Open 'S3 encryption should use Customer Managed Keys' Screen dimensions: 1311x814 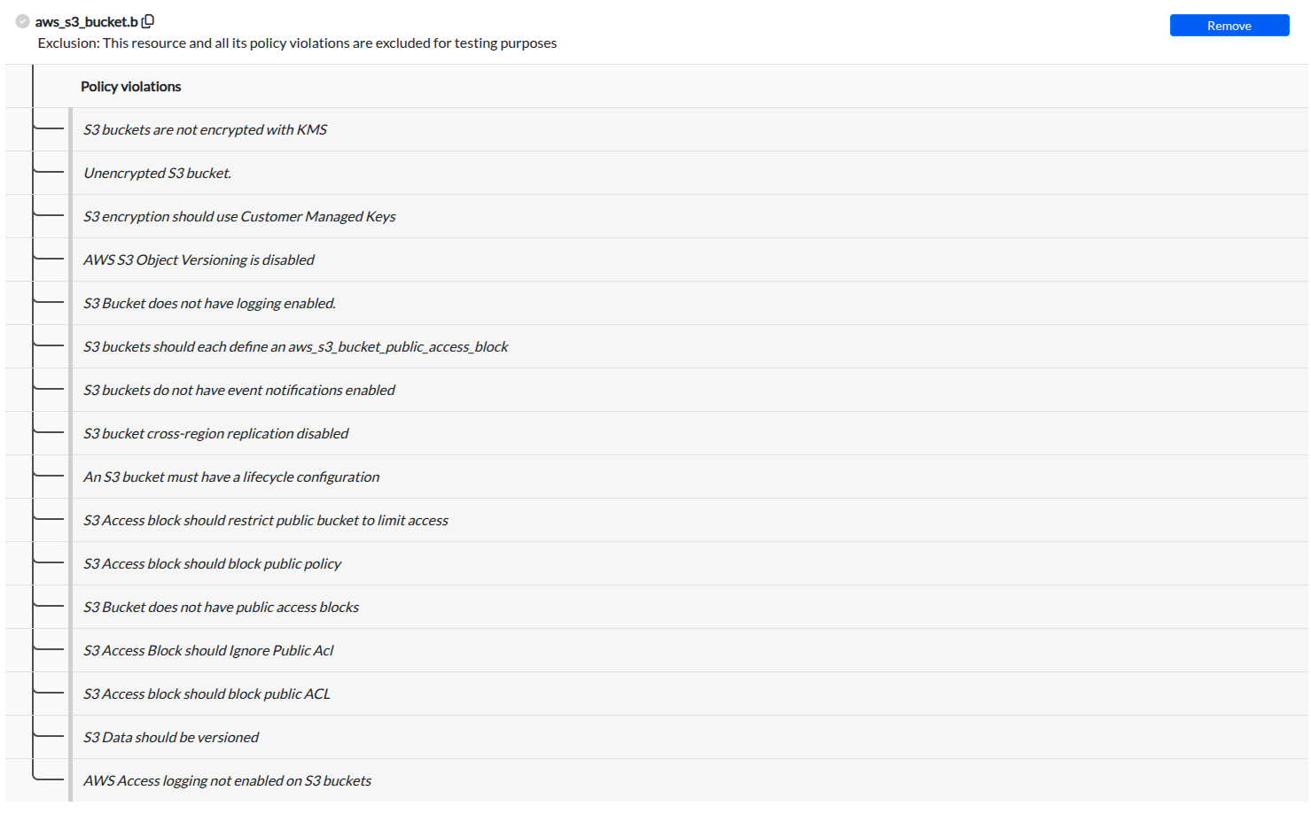point(239,217)
